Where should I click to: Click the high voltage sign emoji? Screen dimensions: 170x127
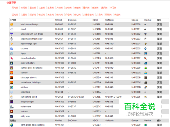pos(12,44)
